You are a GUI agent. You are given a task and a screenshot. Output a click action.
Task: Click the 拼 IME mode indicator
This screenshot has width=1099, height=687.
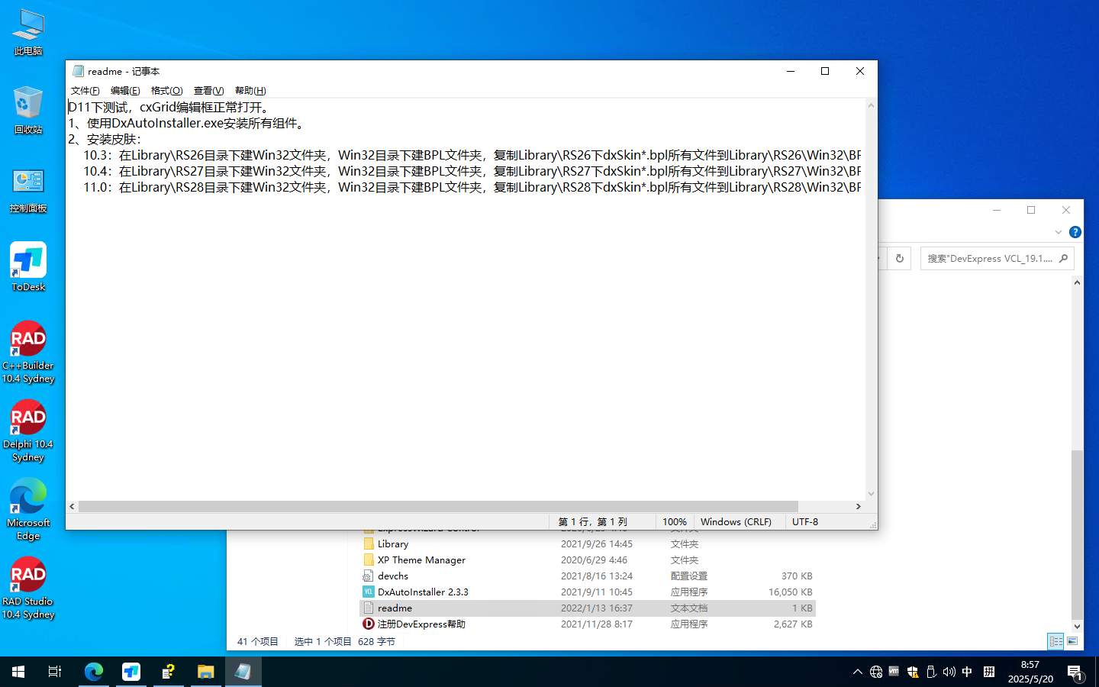[x=989, y=672]
